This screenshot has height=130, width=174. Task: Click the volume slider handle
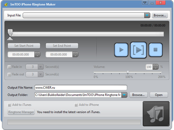[128, 72]
